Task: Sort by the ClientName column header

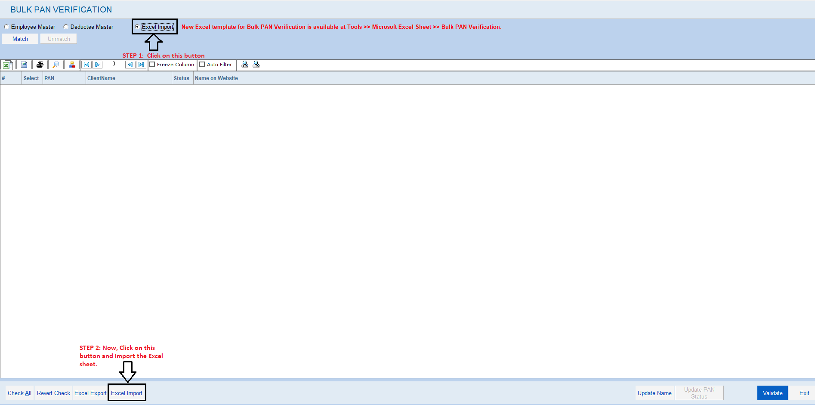Action: [129, 78]
